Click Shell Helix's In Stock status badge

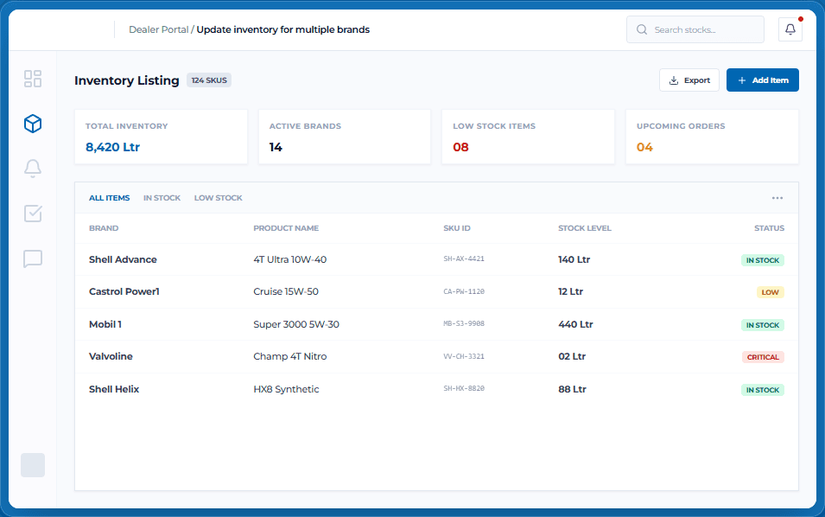click(x=763, y=390)
